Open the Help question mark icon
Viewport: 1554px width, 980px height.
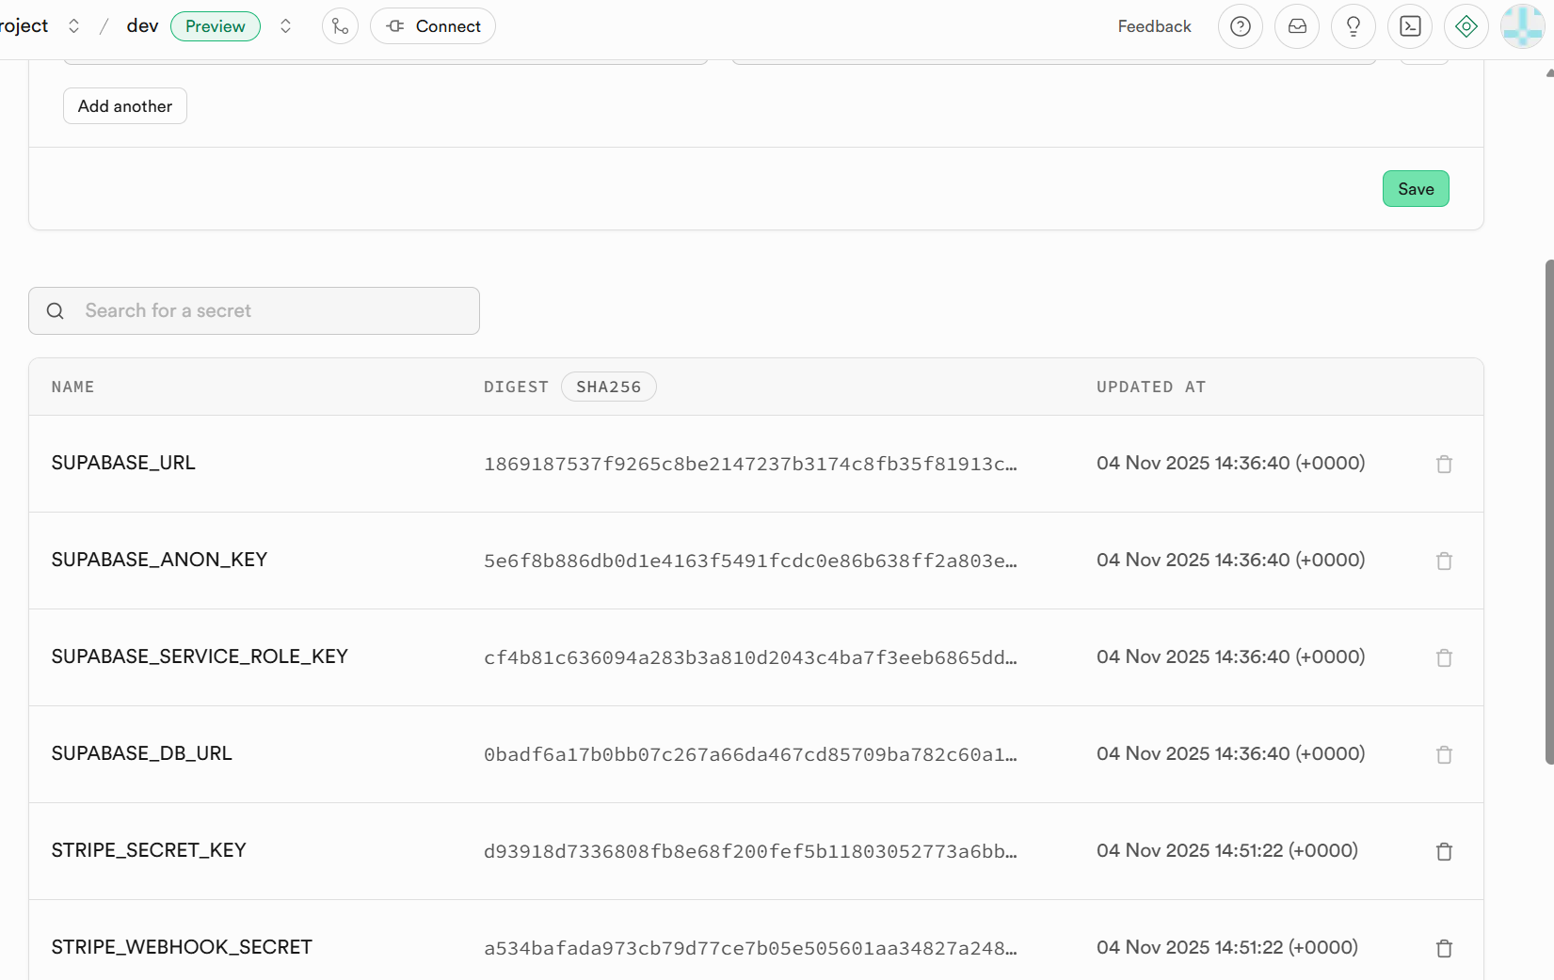[1241, 26]
